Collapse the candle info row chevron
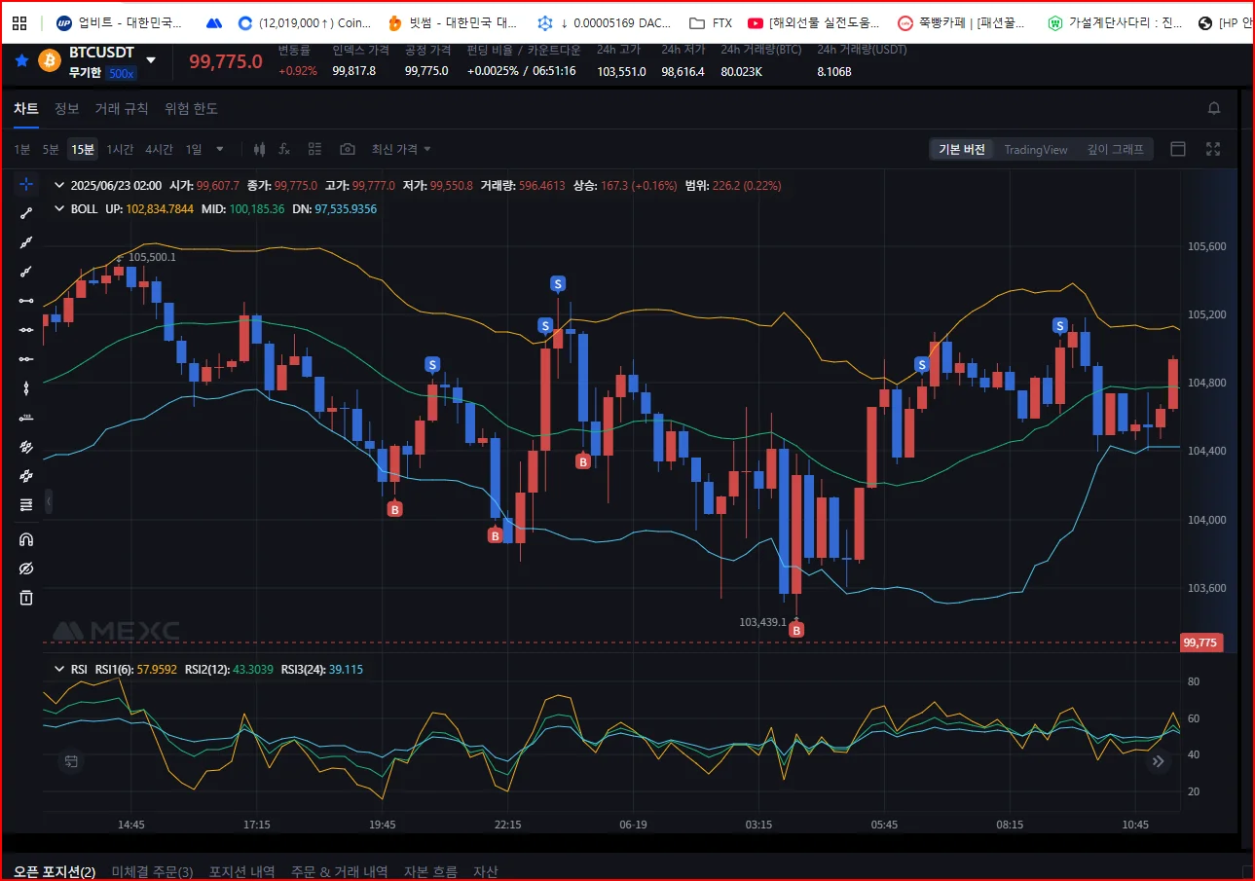Image resolution: width=1255 pixels, height=881 pixels. point(59,185)
